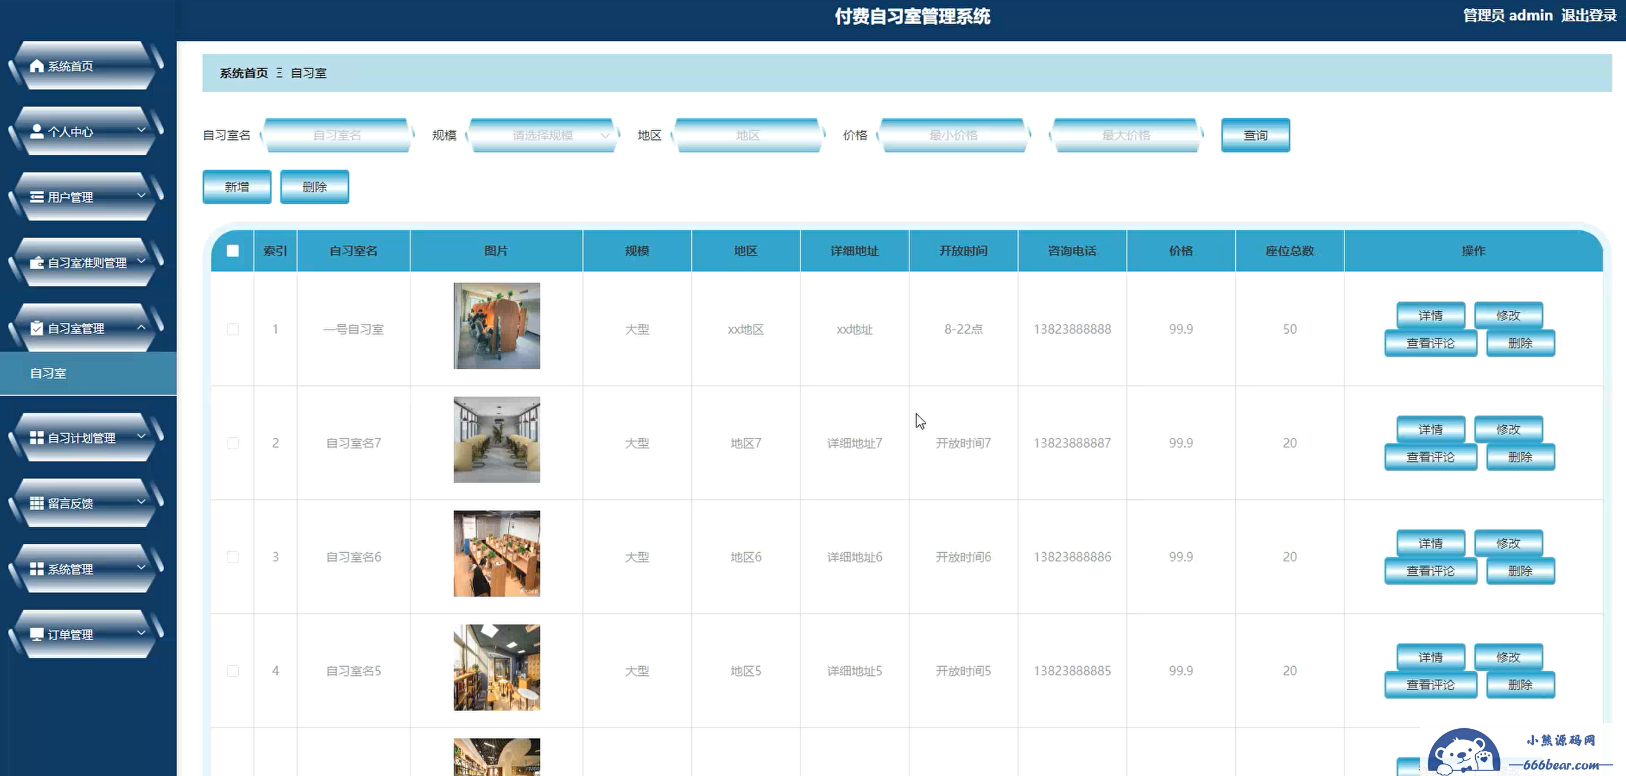Click the 查询 search button

pyautogui.click(x=1255, y=135)
